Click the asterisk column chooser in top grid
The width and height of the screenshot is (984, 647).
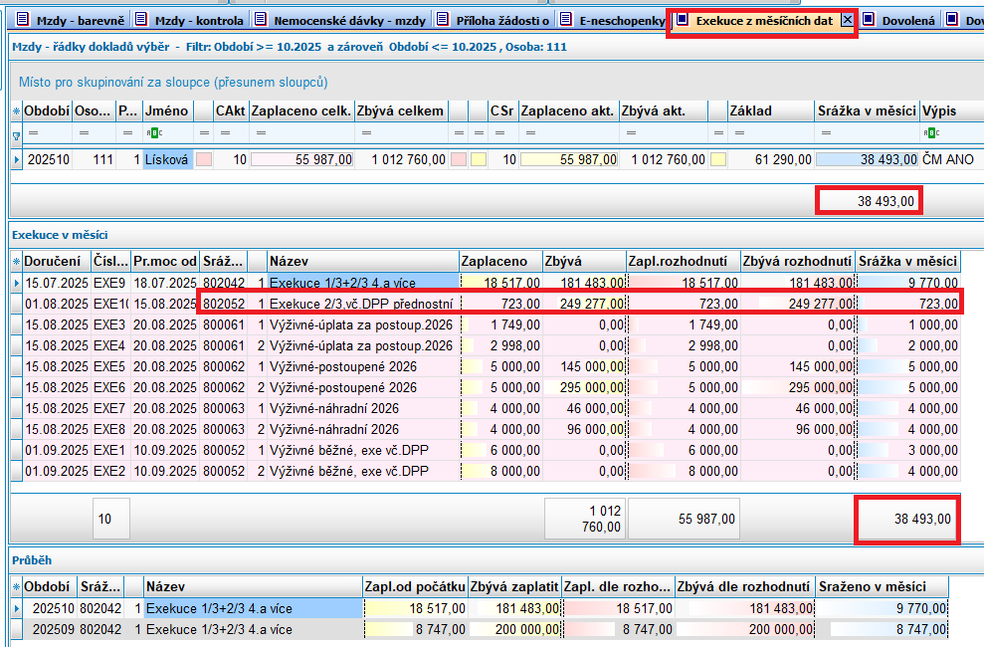(15, 110)
